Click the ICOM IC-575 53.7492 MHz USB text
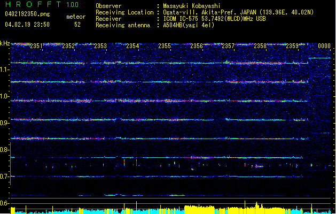 [x=214, y=19]
